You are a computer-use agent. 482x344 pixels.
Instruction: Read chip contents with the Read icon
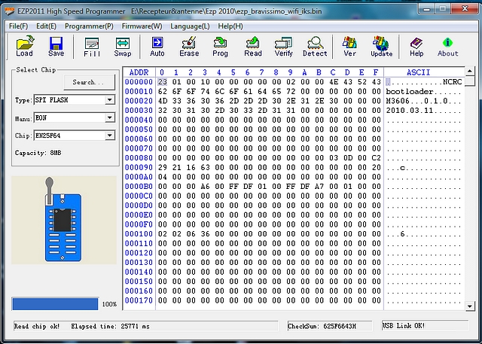[253, 47]
